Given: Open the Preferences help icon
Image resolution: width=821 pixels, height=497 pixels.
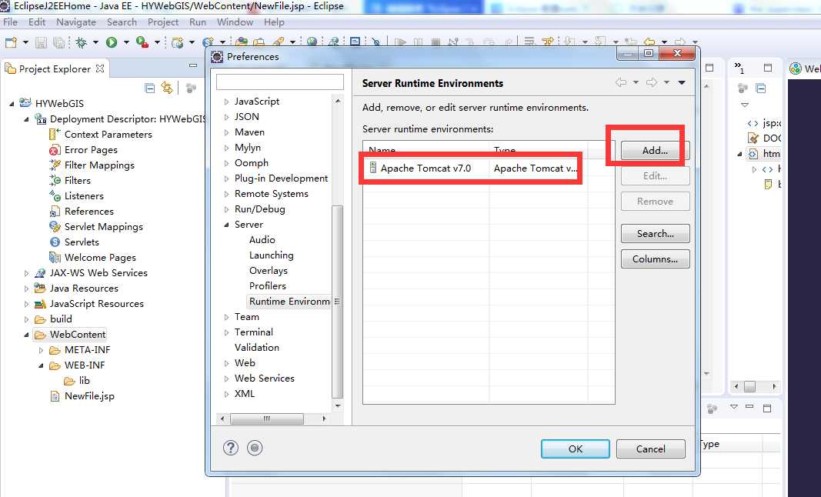Looking at the screenshot, I should pos(230,448).
